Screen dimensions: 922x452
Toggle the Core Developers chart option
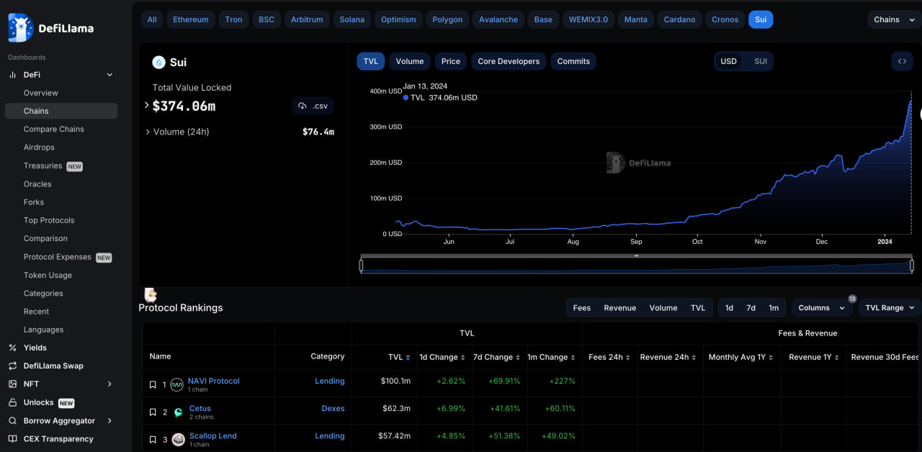click(x=509, y=61)
